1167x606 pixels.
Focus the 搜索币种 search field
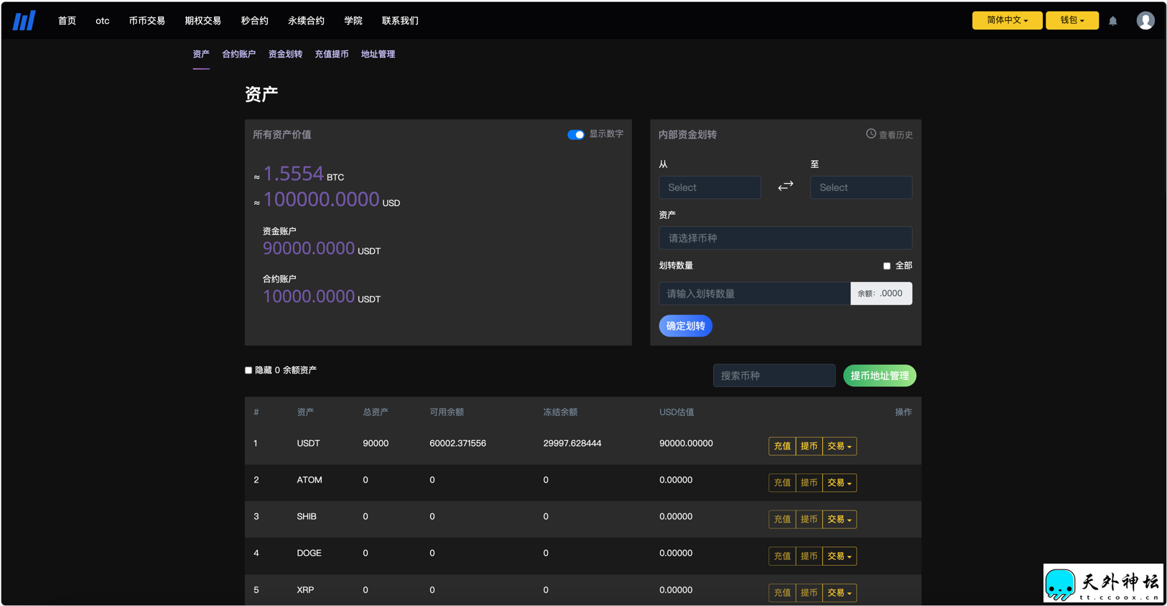point(774,376)
